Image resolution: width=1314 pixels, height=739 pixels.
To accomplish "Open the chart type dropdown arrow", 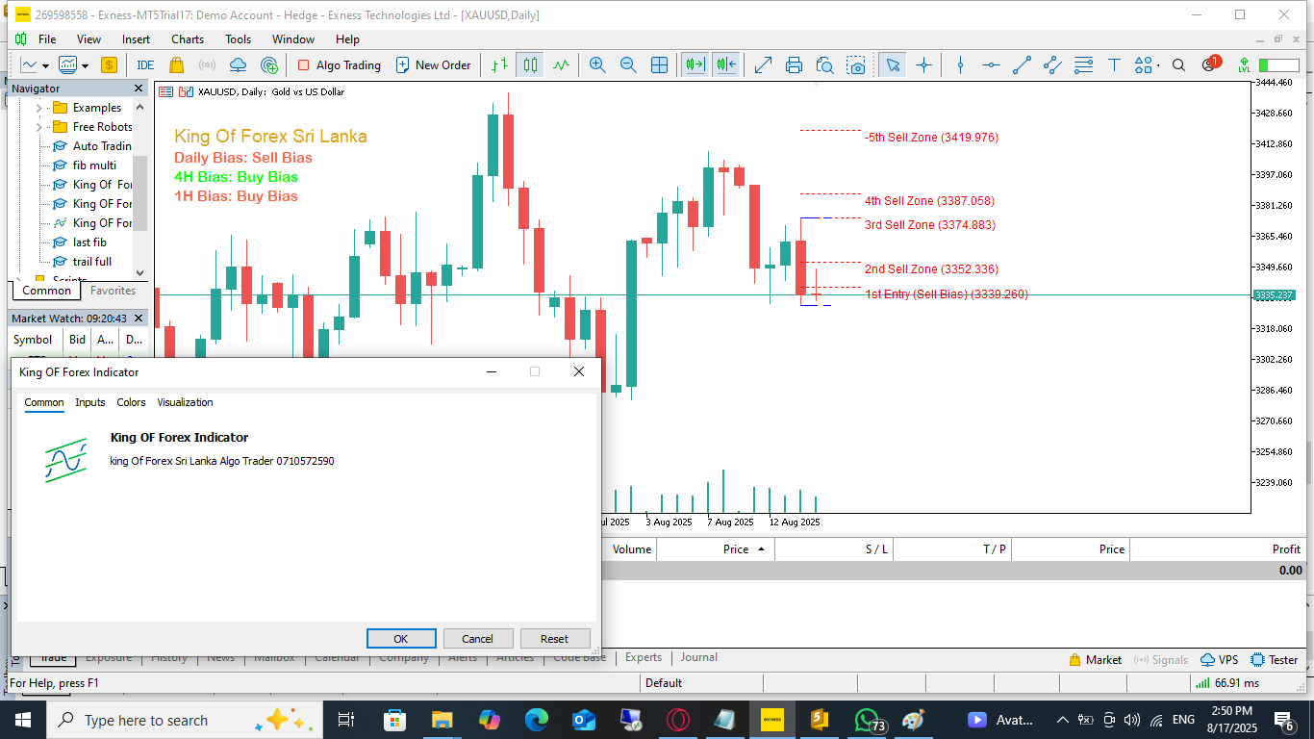I will 44,66.
